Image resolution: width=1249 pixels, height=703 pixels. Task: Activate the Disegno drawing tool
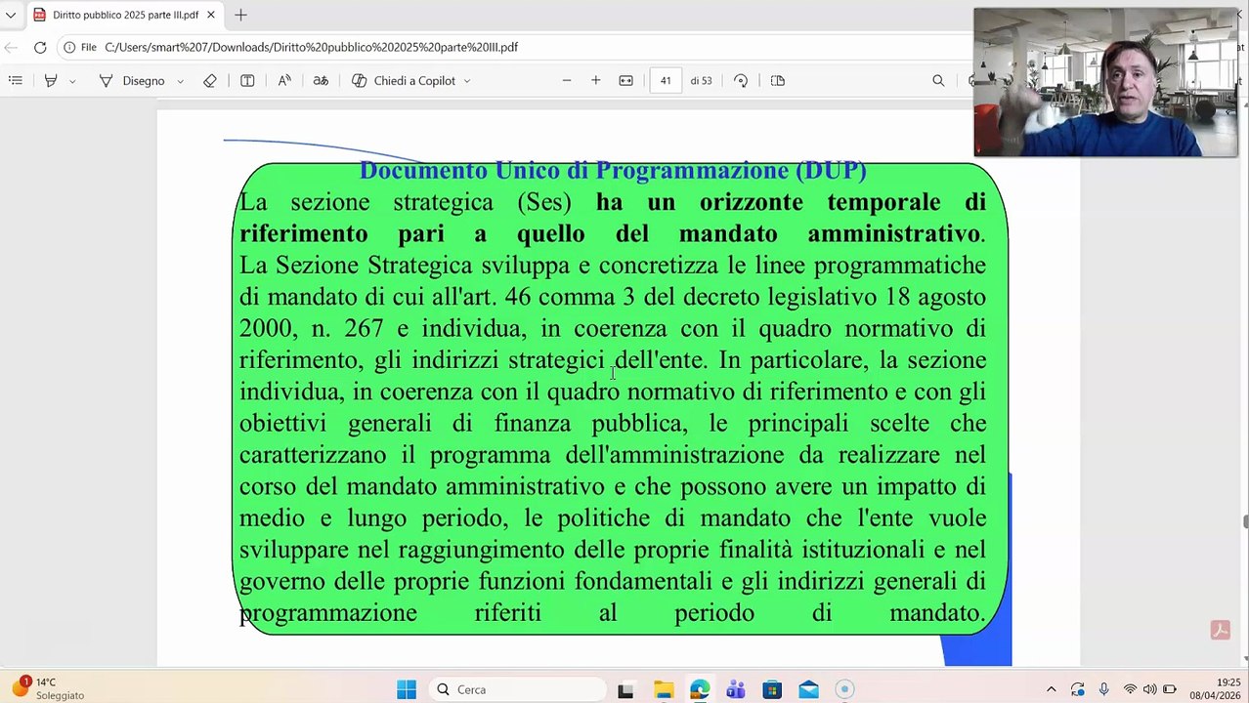pos(132,81)
